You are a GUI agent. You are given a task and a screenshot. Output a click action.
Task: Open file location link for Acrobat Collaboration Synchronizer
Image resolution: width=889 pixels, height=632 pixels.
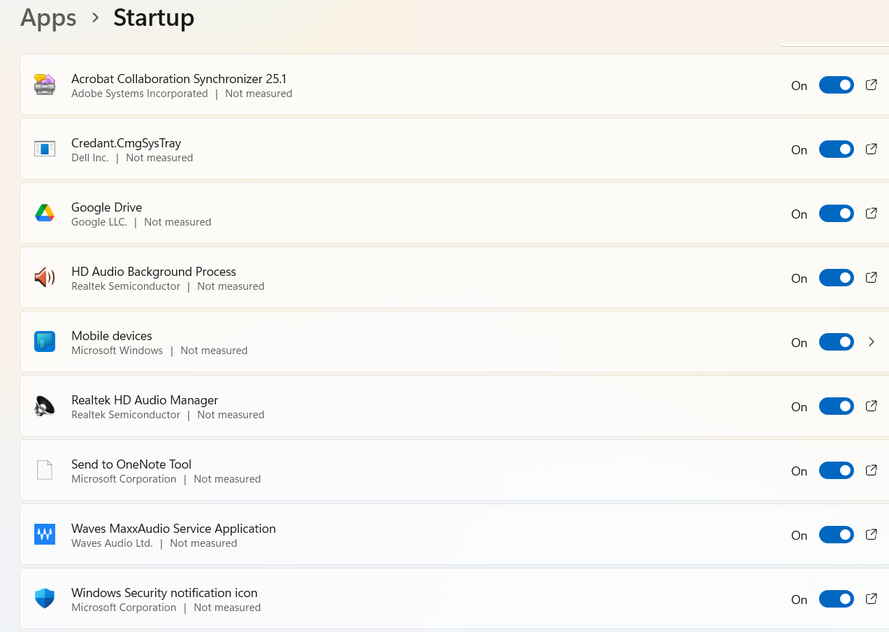point(872,84)
